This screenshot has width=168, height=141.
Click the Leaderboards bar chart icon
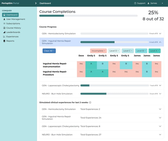click(x=4, y=32)
